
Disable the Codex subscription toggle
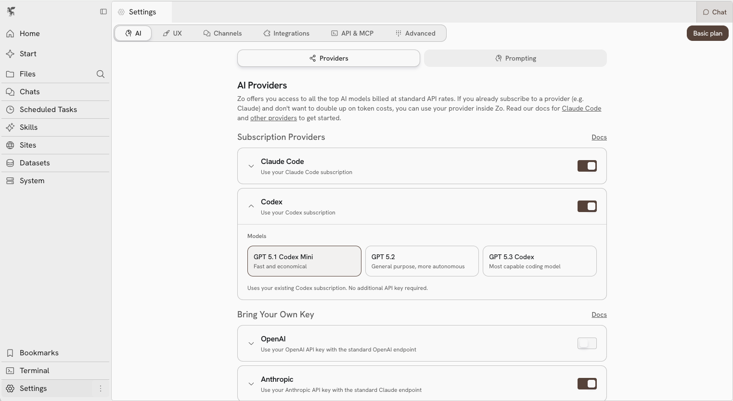point(587,206)
